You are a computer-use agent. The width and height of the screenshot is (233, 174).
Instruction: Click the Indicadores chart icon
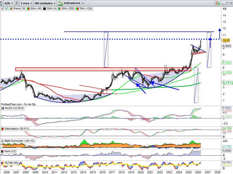coord(61,3)
